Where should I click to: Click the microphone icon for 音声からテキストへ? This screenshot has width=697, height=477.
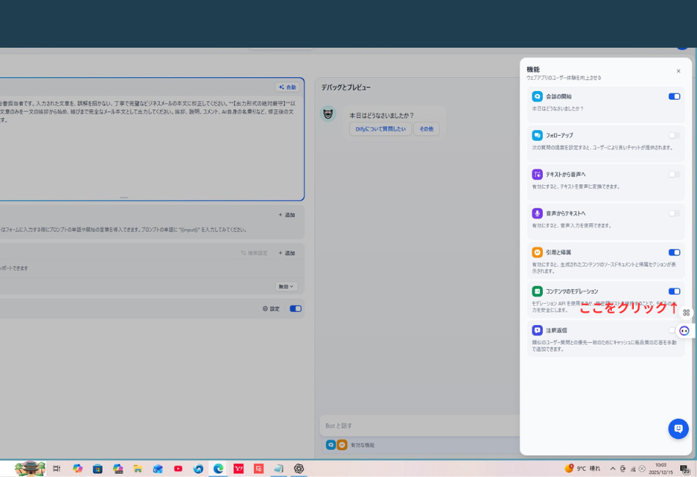point(537,214)
